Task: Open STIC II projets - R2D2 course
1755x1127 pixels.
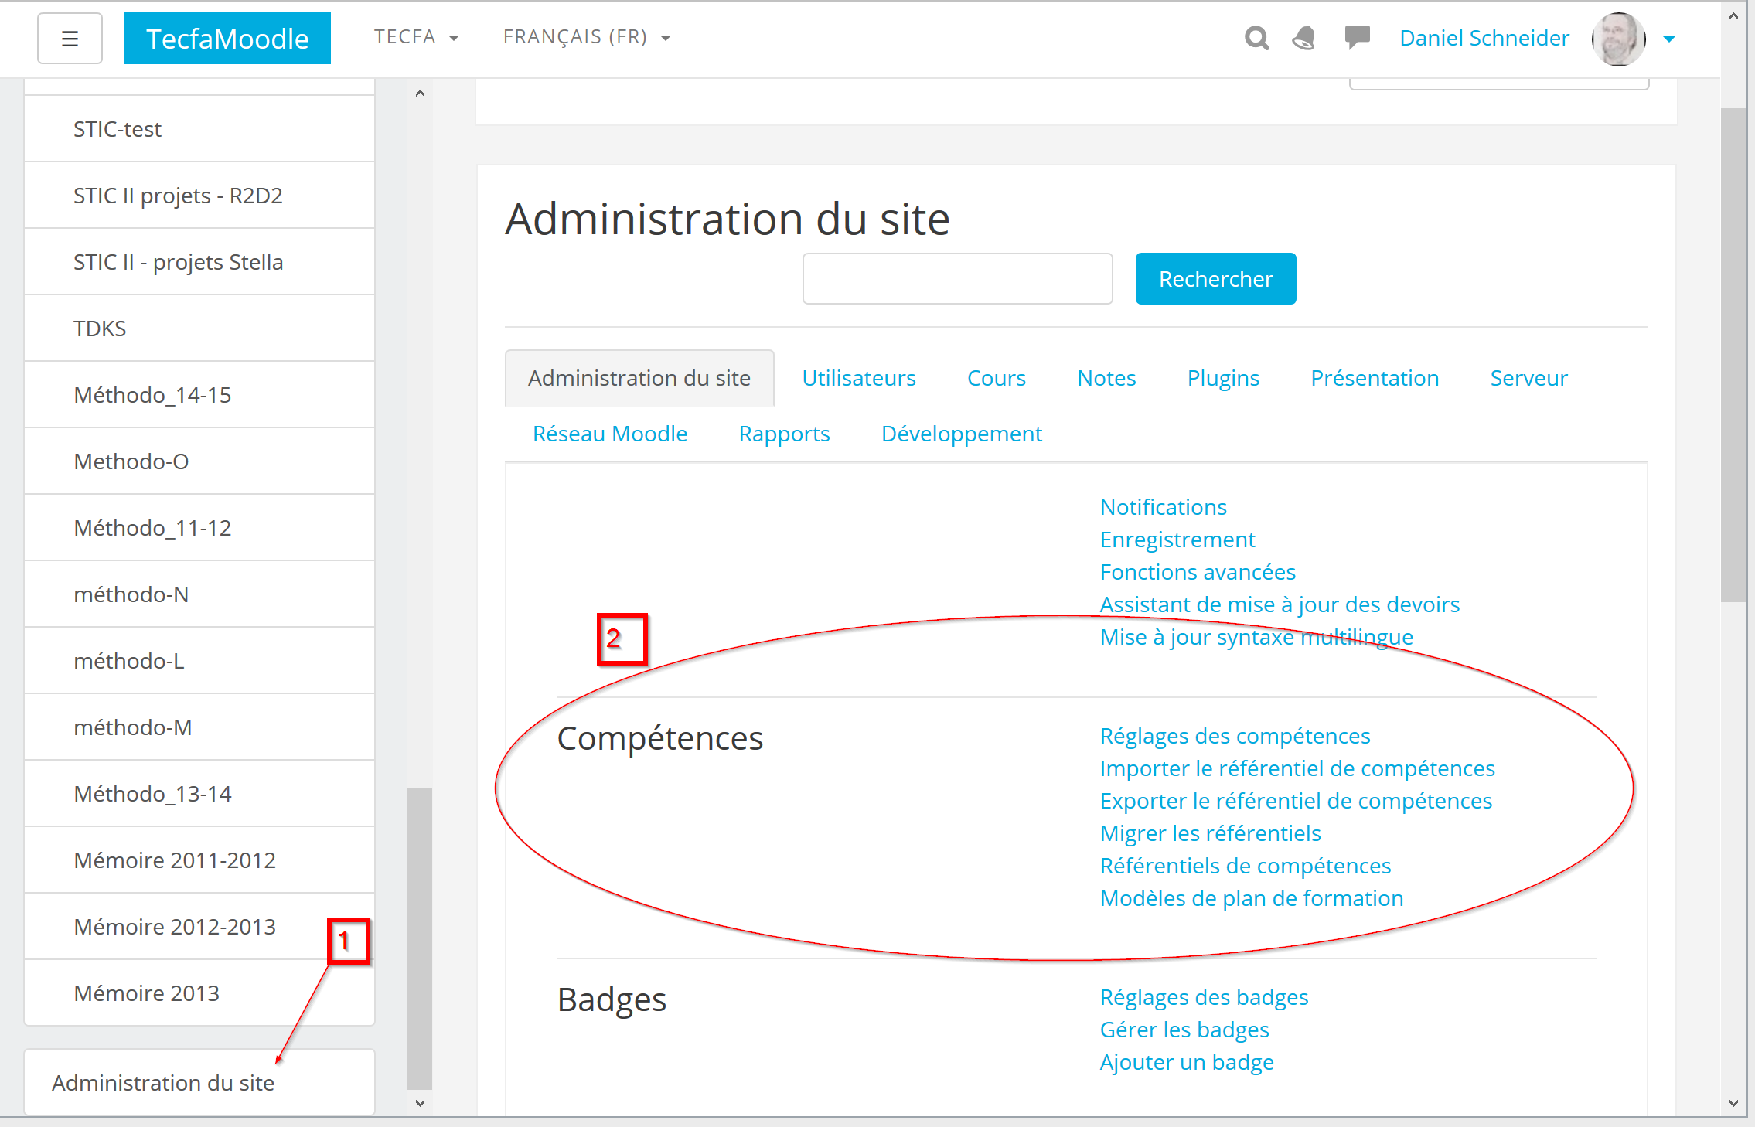Action: (x=199, y=196)
